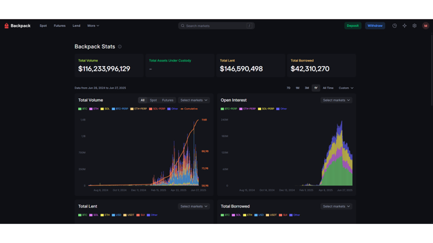Click the Withdraw button
The image size is (433, 243).
375,26
